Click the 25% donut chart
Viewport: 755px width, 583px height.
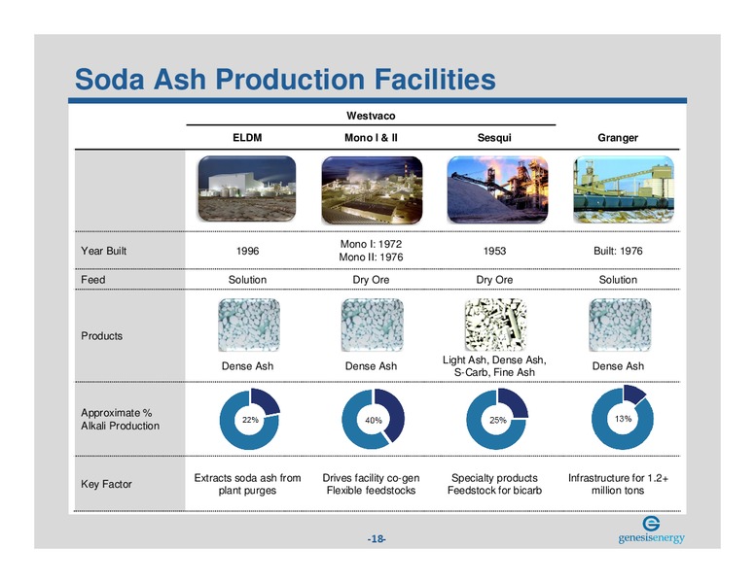[x=497, y=419]
